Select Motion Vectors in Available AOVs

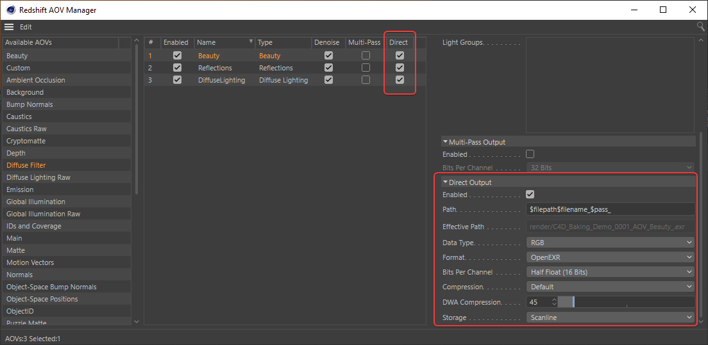(67, 262)
